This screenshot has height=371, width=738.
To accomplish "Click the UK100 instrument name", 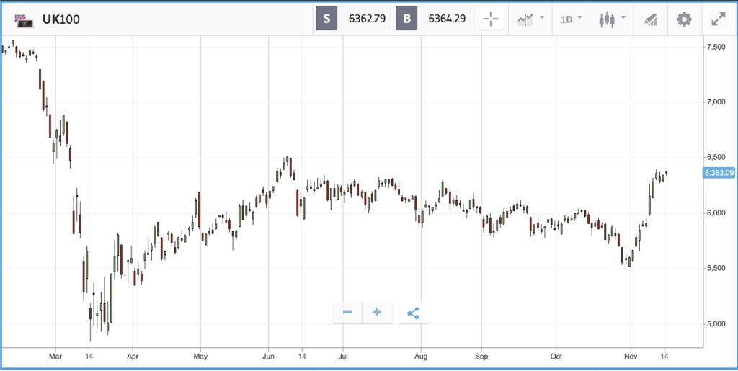I will 61,19.
